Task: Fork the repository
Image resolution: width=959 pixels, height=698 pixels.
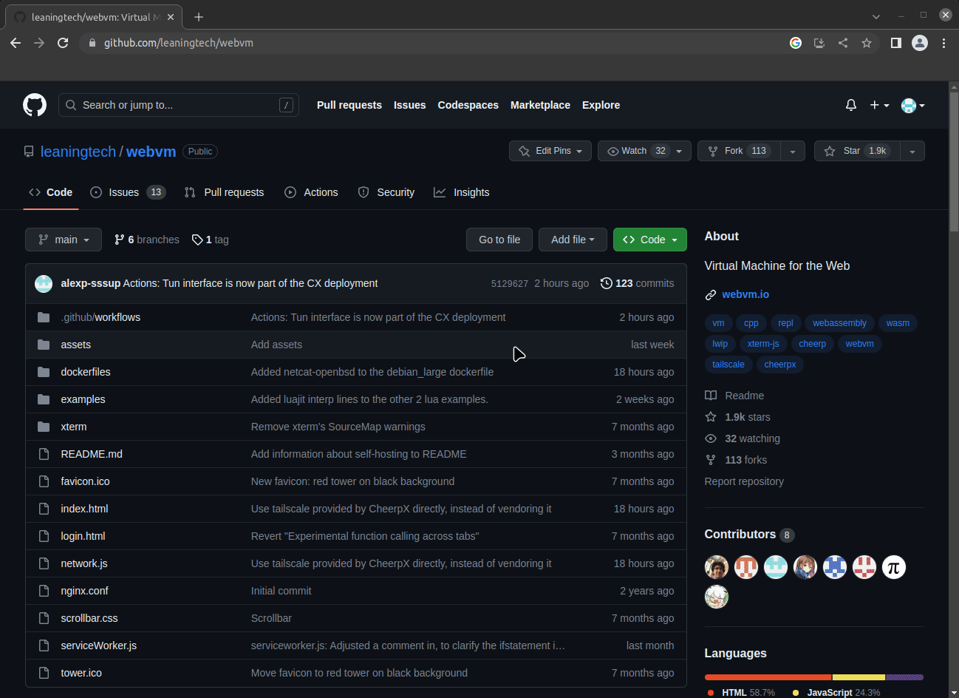Action: [x=739, y=151]
